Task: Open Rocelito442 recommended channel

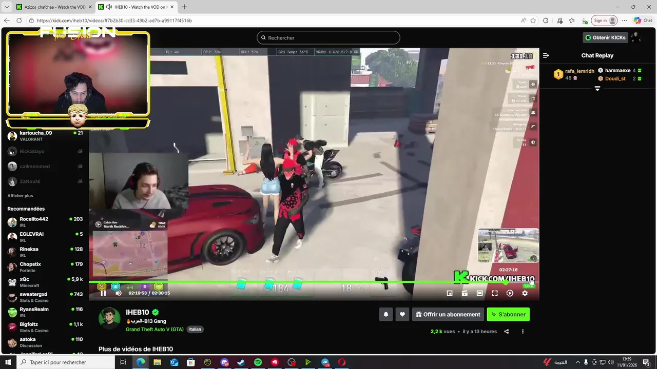Action: pyautogui.click(x=45, y=222)
